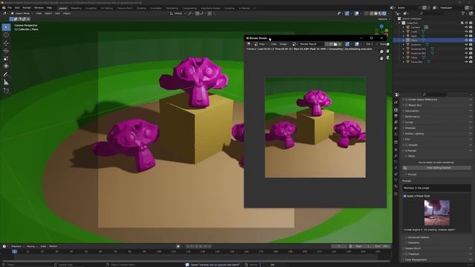
Task: Click the End frame field in timeline
Action: (381, 246)
